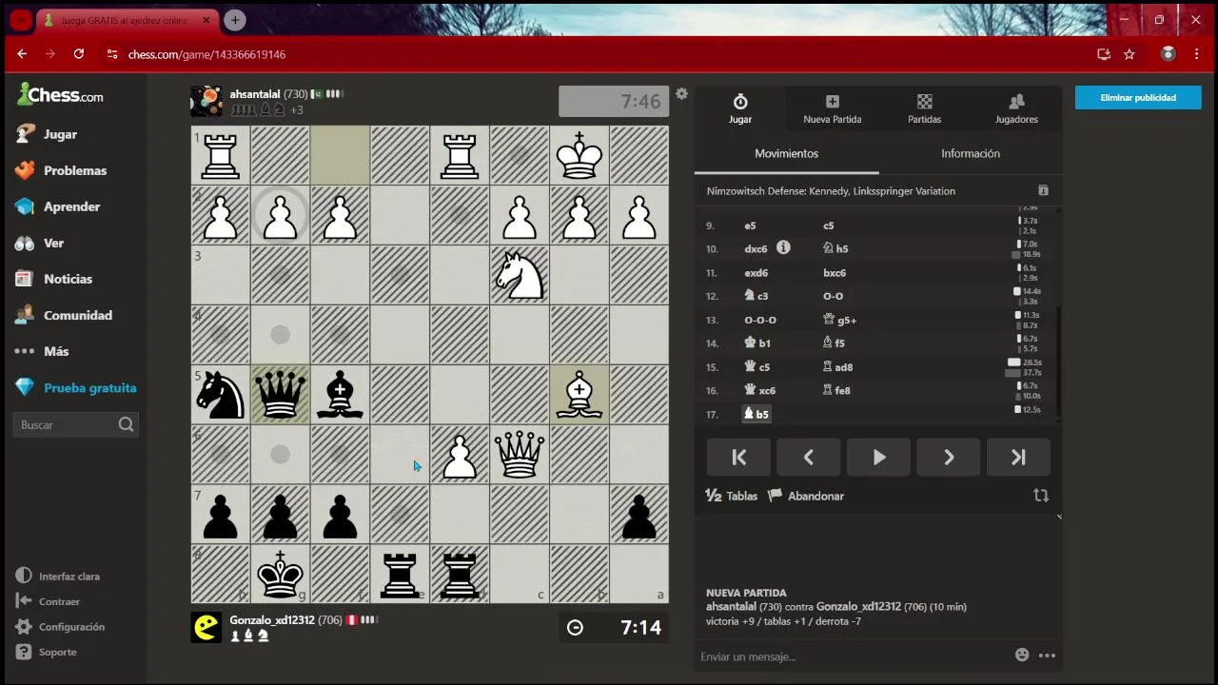Expand the Más sidebar menu
1218x685 pixels.
pyautogui.click(x=43, y=351)
